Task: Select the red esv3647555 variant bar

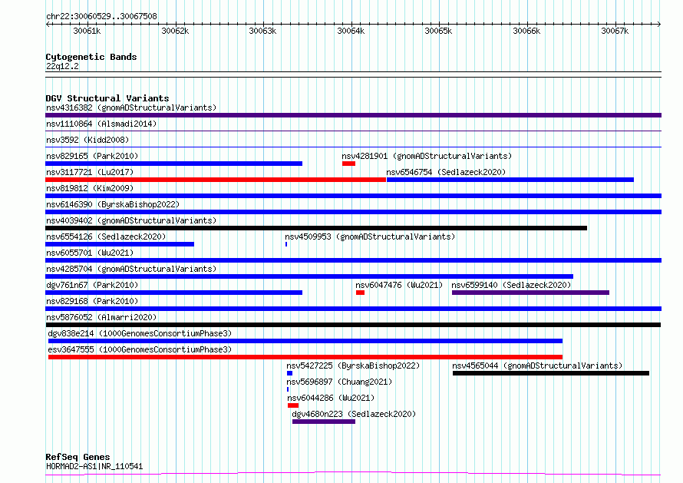Action: pos(305,357)
